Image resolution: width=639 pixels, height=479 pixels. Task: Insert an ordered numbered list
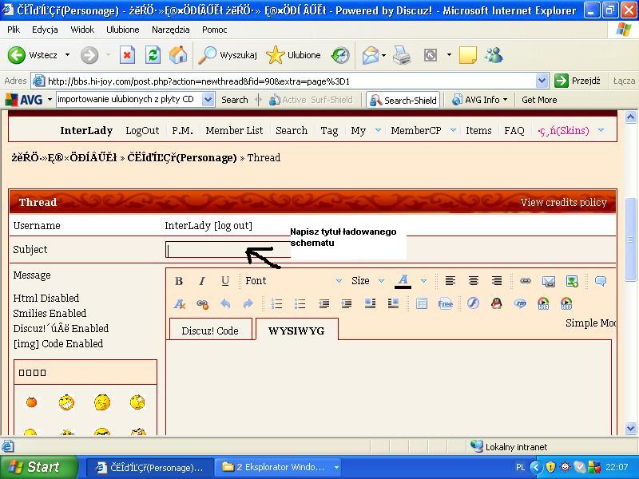click(x=277, y=304)
